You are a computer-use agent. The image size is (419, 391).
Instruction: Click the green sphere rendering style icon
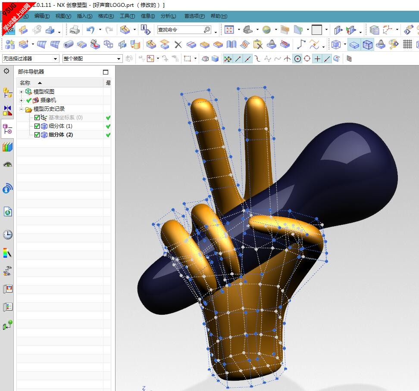point(266,30)
